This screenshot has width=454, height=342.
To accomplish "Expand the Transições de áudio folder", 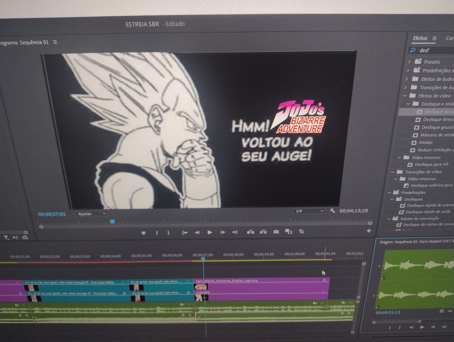I will 405,87.
